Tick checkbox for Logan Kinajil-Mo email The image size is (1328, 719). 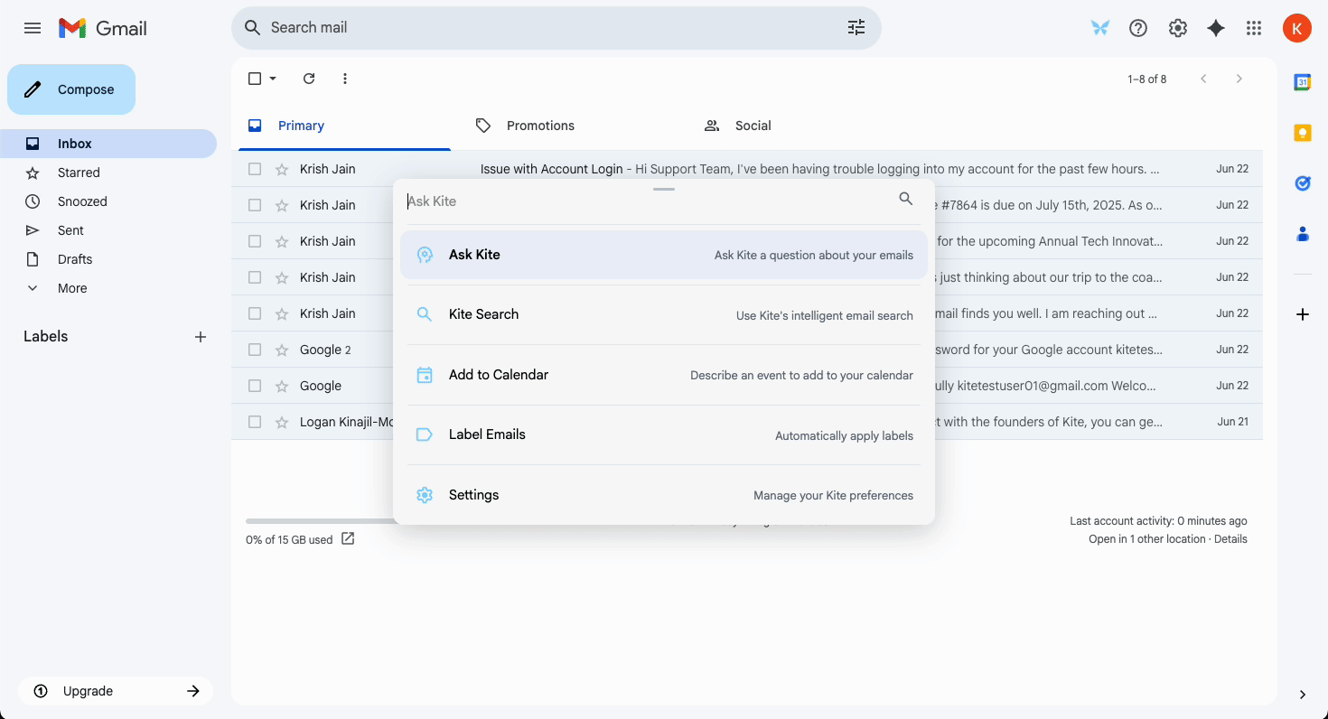[x=255, y=422]
